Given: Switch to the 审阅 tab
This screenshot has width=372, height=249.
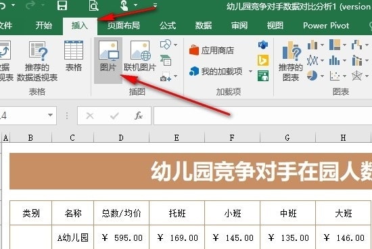Looking at the screenshot, I should pos(239,26).
